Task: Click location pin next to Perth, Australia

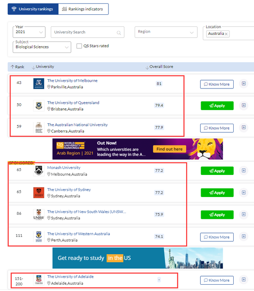Action: [x=49, y=240]
